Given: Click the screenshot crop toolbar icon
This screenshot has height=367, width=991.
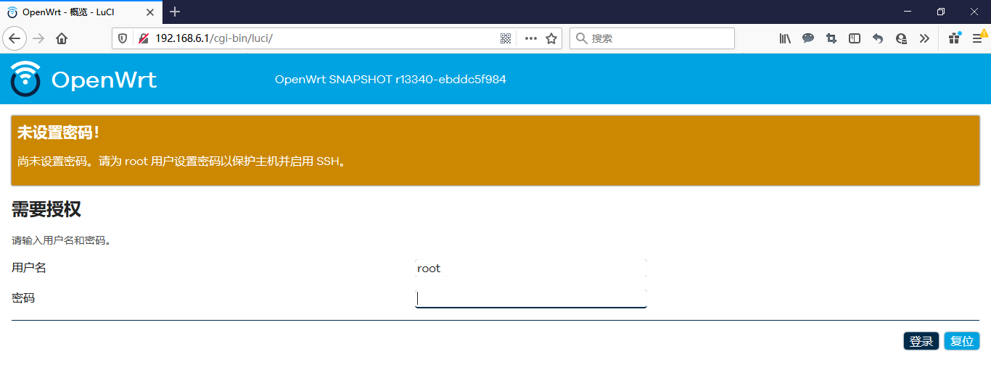Looking at the screenshot, I should click(831, 38).
